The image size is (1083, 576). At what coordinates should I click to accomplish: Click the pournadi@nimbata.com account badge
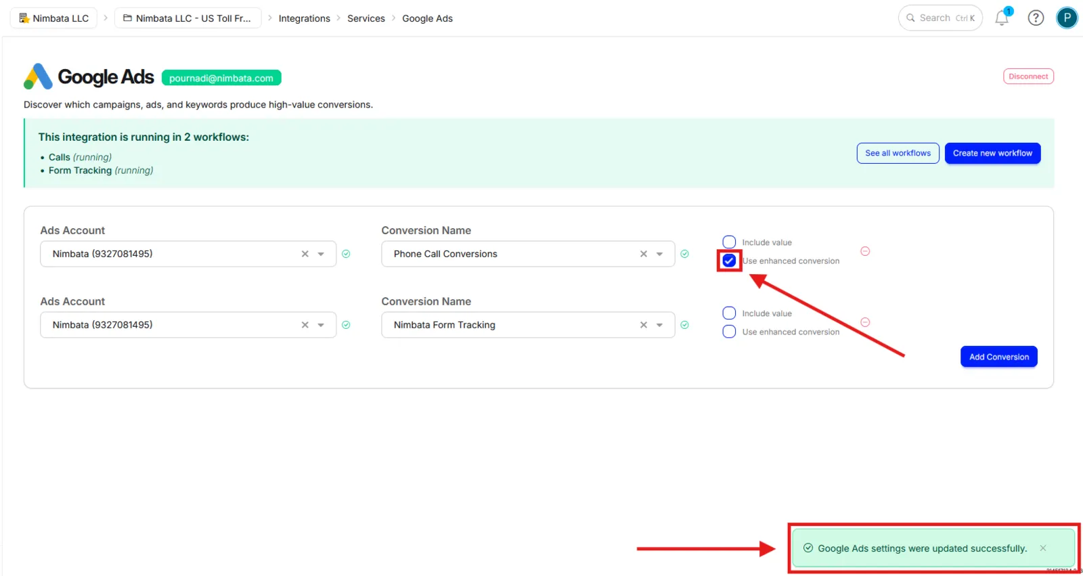[x=221, y=79]
